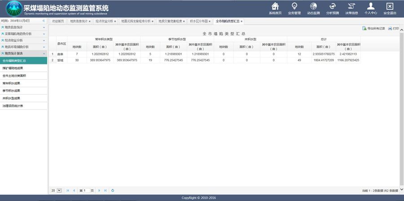Refresh the table with the reload icon
This screenshot has height=201, width=404.
point(113,191)
